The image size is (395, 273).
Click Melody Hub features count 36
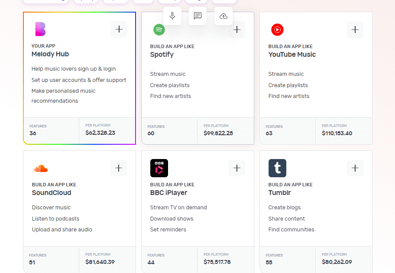[x=33, y=133]
